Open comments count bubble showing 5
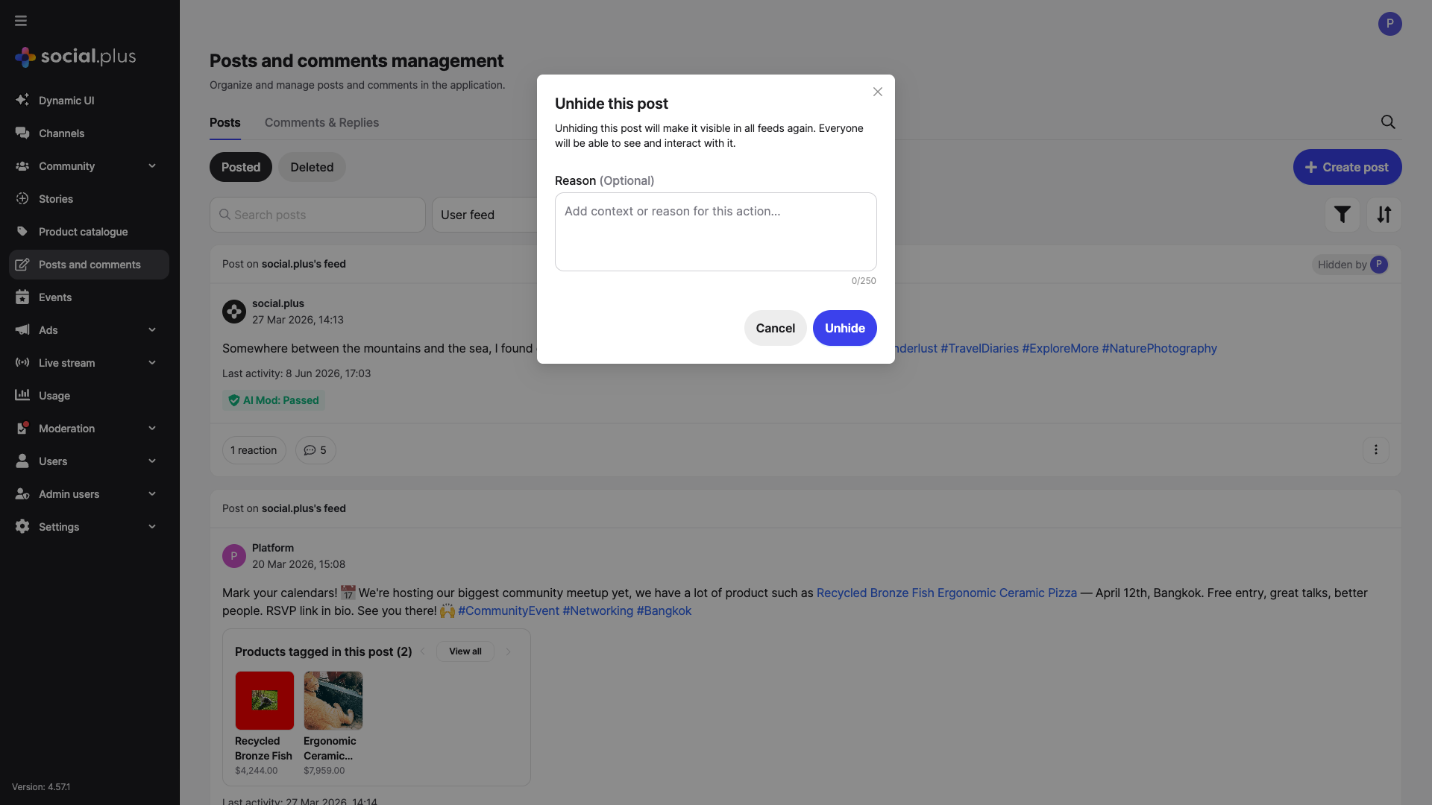 315,450
